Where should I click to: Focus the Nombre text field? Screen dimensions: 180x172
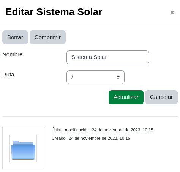click(x=108, y=57)
